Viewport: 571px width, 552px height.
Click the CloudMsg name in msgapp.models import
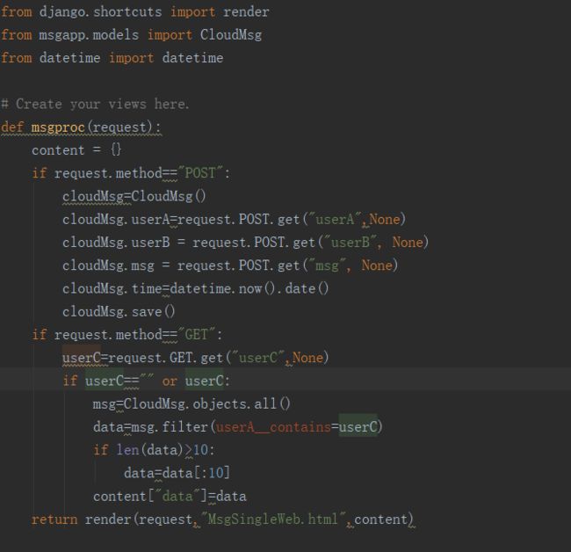pyautogui.click(x=231, y=35)
